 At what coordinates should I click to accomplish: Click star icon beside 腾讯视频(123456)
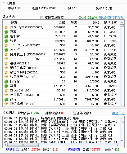coord(6,104)
